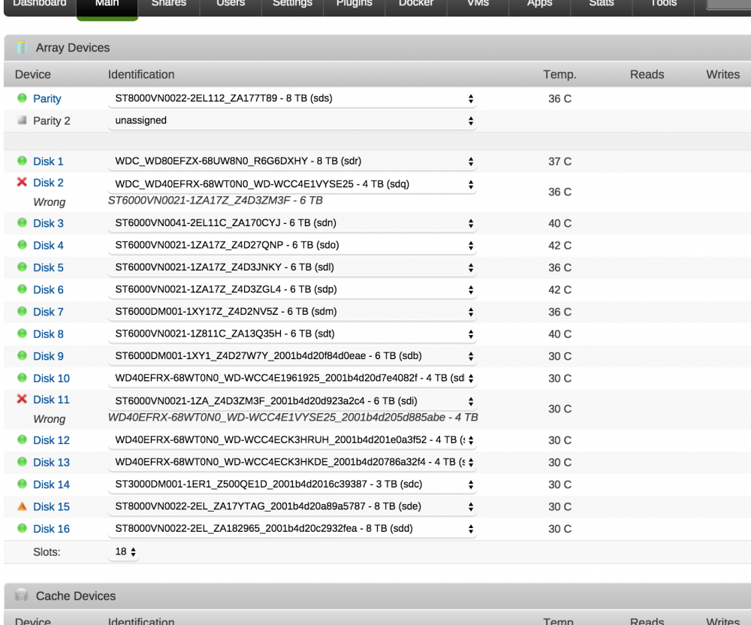Switch to the Apps tab
The image size is (751, 625).
click(x=539, y=5)
